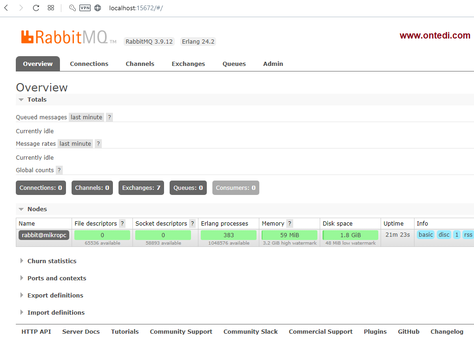Open the Changelog footer link
Screen dimensions: 474x343
click(447, 331)
